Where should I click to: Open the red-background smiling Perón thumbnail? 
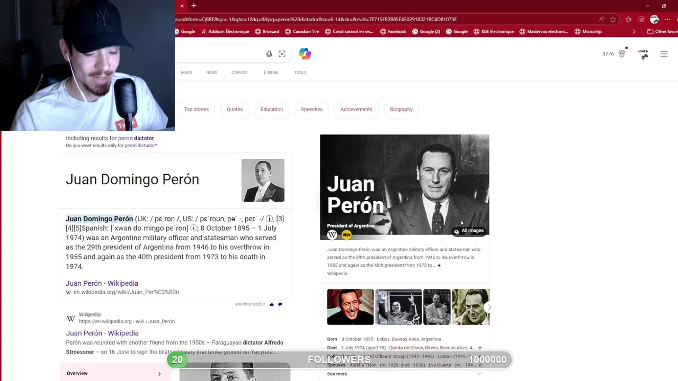coord(350,307)
